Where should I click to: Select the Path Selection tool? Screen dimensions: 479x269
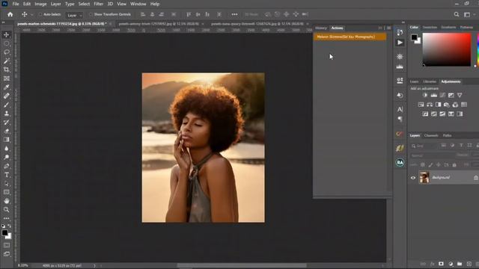click(6, 184)
